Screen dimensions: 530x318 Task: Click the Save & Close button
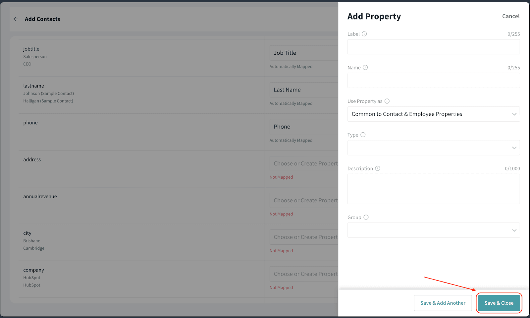coord(499,303)
